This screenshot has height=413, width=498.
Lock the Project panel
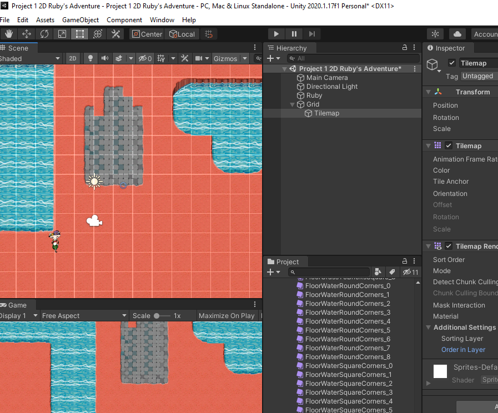pyautogui.click(x=405, y=261)
